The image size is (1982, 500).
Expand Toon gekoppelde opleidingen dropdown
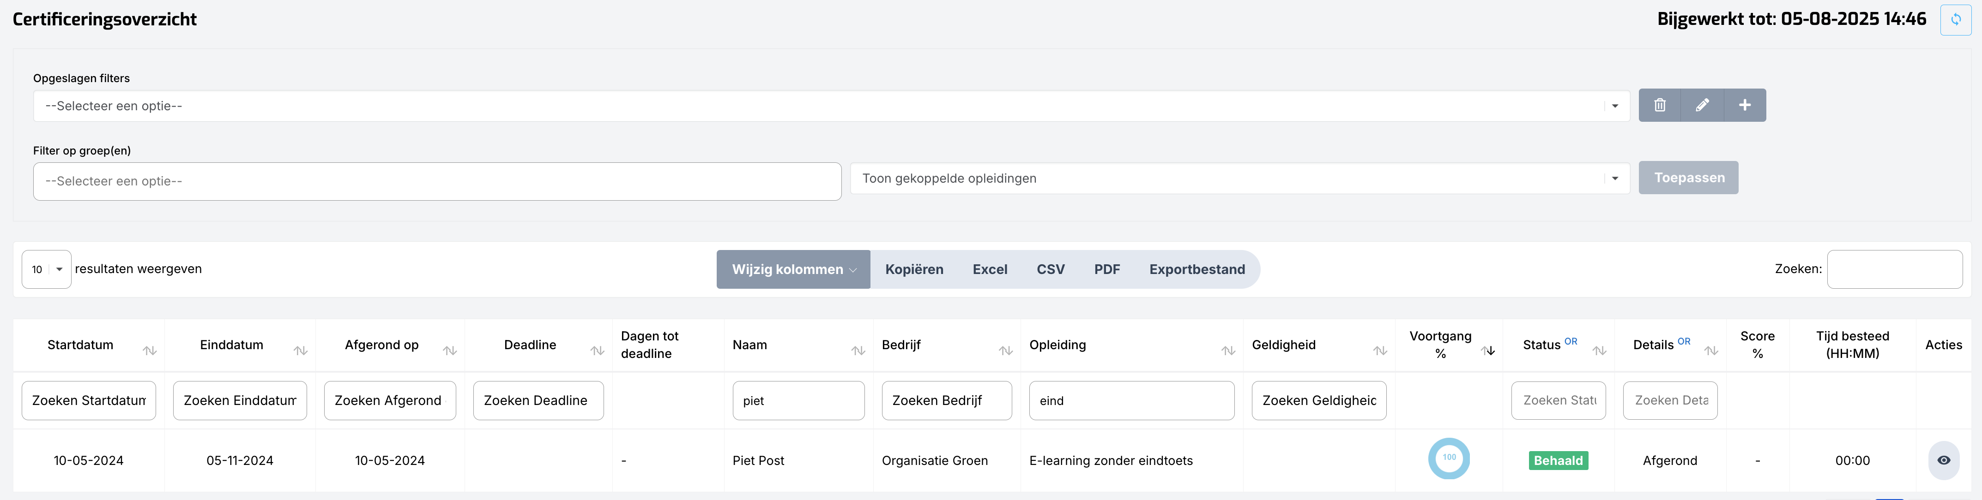click(1239, 178)
